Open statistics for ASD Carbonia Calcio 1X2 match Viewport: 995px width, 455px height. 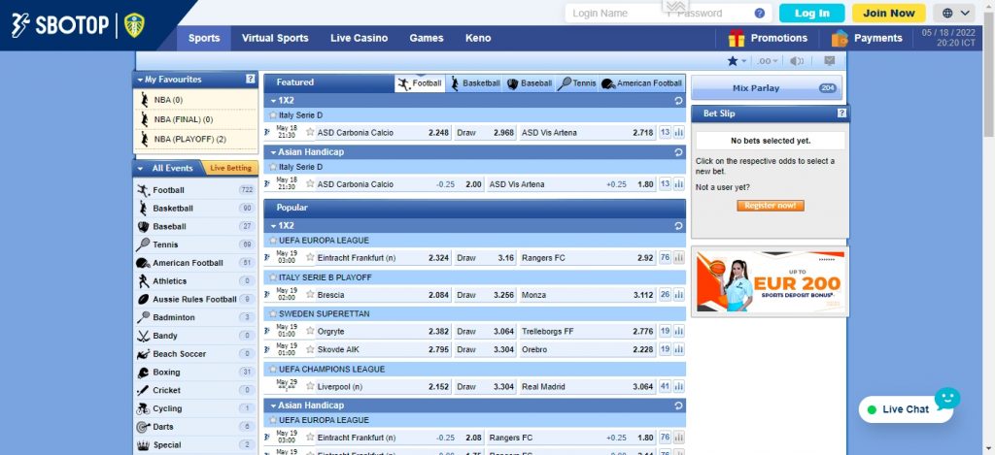(679, 133)
